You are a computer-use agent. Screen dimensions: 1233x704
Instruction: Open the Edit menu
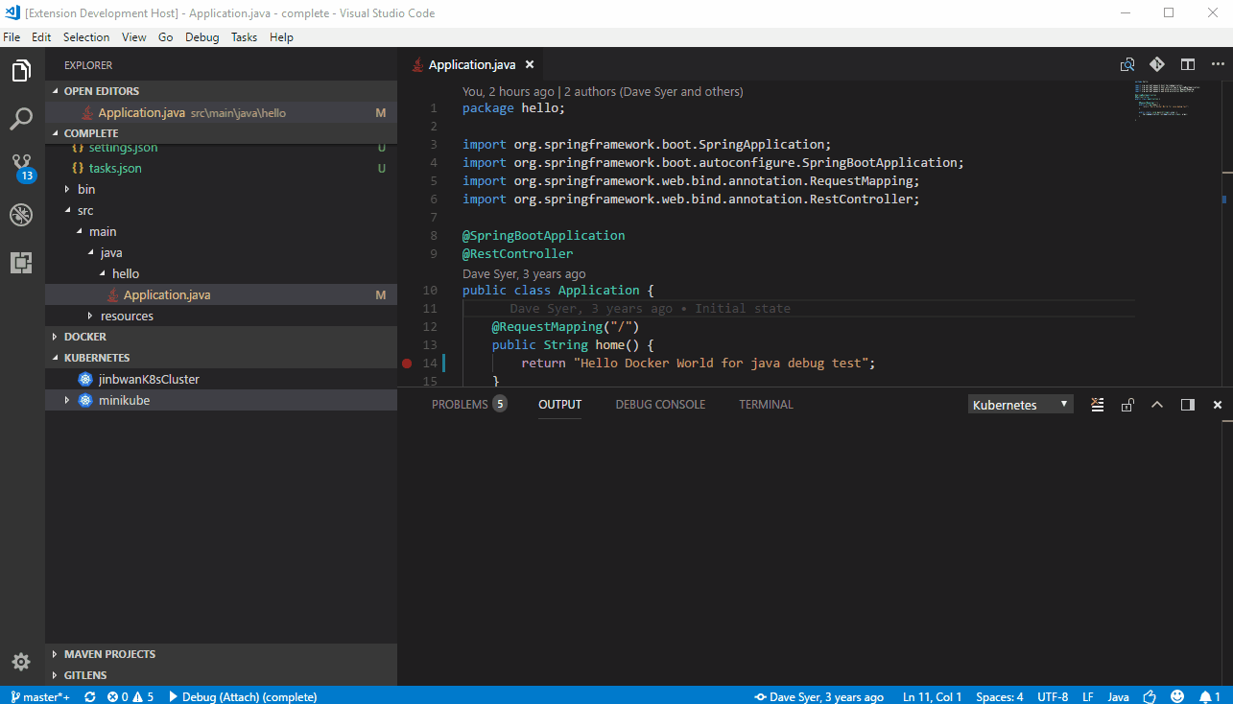click(41, 37)
